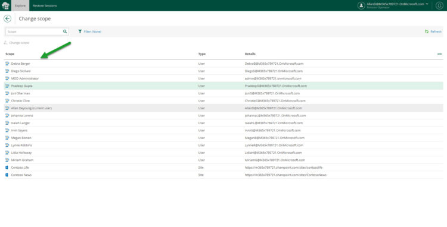Click the ContosoNews SharePoint URL
Image resolution: width=447 pixels, height=227 pixels.
[x=285, y=175]
